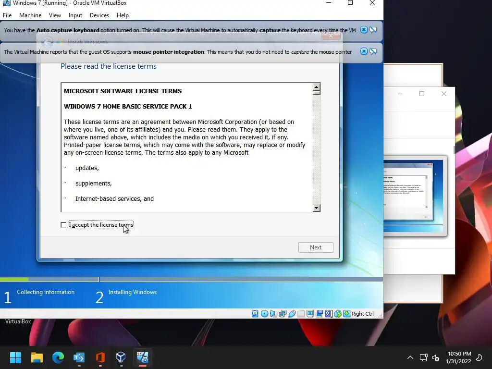Image resolution: width=492 pixels, height=369 pixels.
Task: Click the audio status icon
Action: tap(273, 313)
